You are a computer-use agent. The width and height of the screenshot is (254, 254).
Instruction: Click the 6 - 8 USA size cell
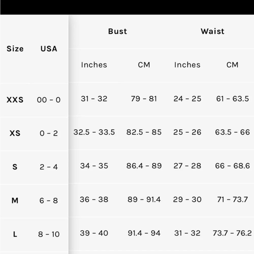(49, 201)
